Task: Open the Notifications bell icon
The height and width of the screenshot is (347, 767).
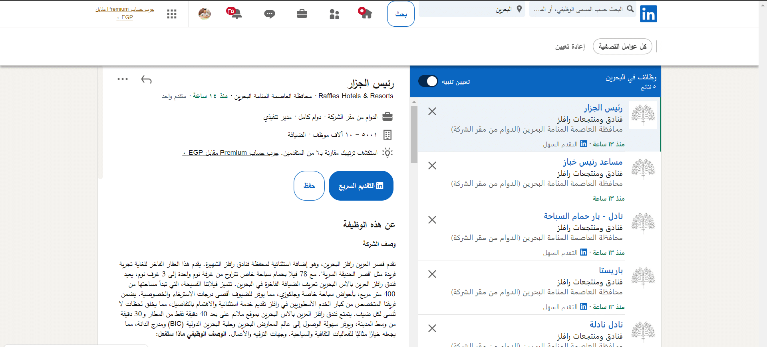Action: 235,13
